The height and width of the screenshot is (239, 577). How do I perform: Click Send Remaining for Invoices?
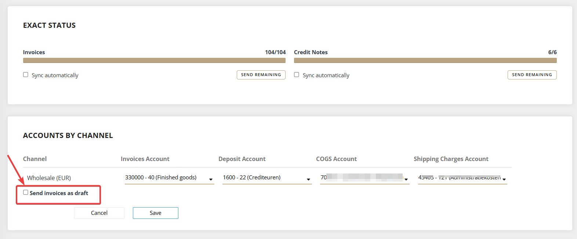[x=261, y=75]
